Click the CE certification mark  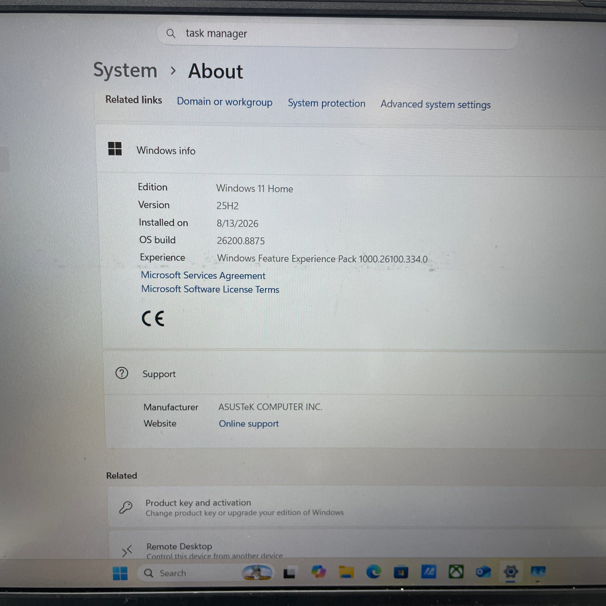pos(153,319)
